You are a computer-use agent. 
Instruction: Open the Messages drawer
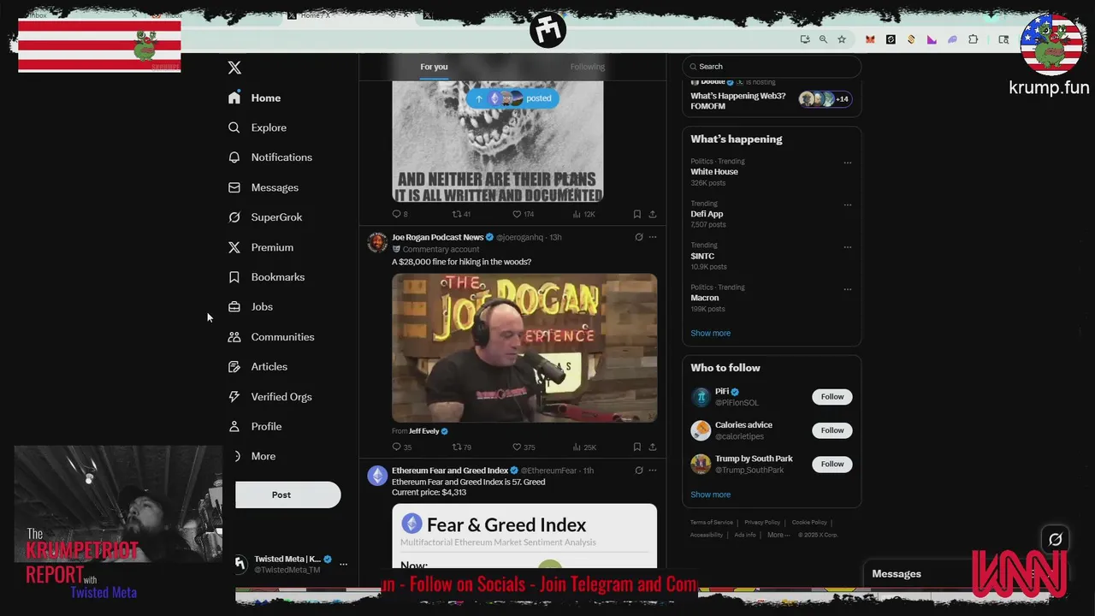point(897,574)
